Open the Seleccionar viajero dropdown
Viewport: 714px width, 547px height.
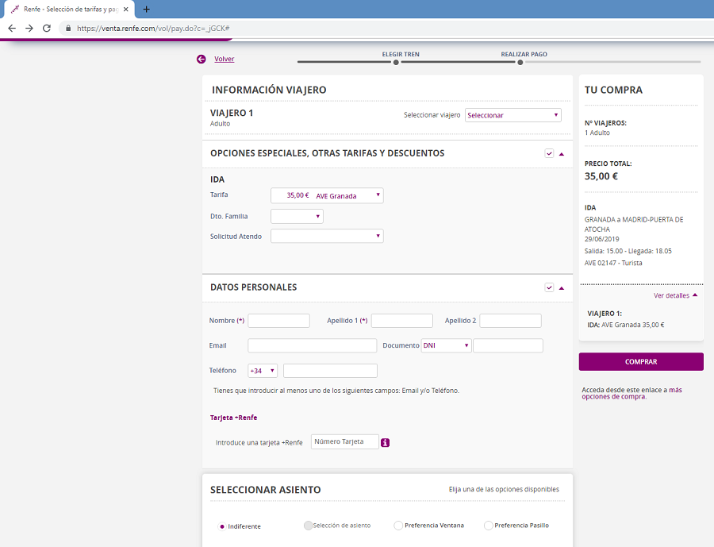click(x=512, y=115)
